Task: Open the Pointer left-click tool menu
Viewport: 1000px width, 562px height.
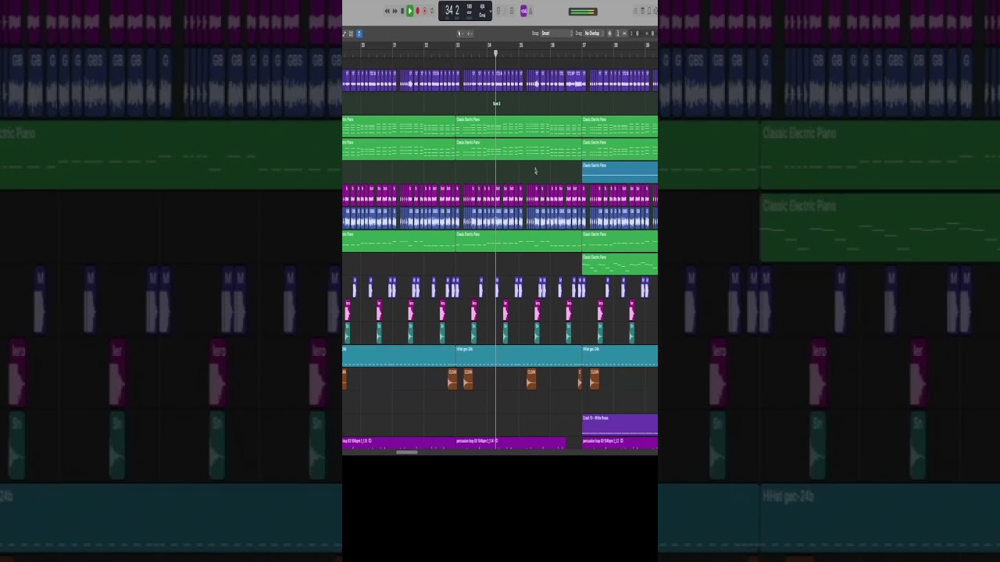Action: (460, 34)
